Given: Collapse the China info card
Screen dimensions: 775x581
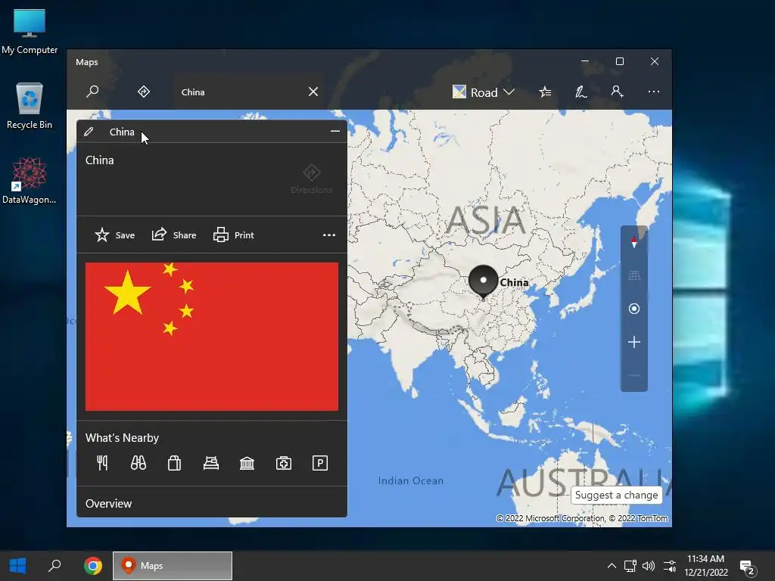Looking at the screenshot, I should point(335,132).
